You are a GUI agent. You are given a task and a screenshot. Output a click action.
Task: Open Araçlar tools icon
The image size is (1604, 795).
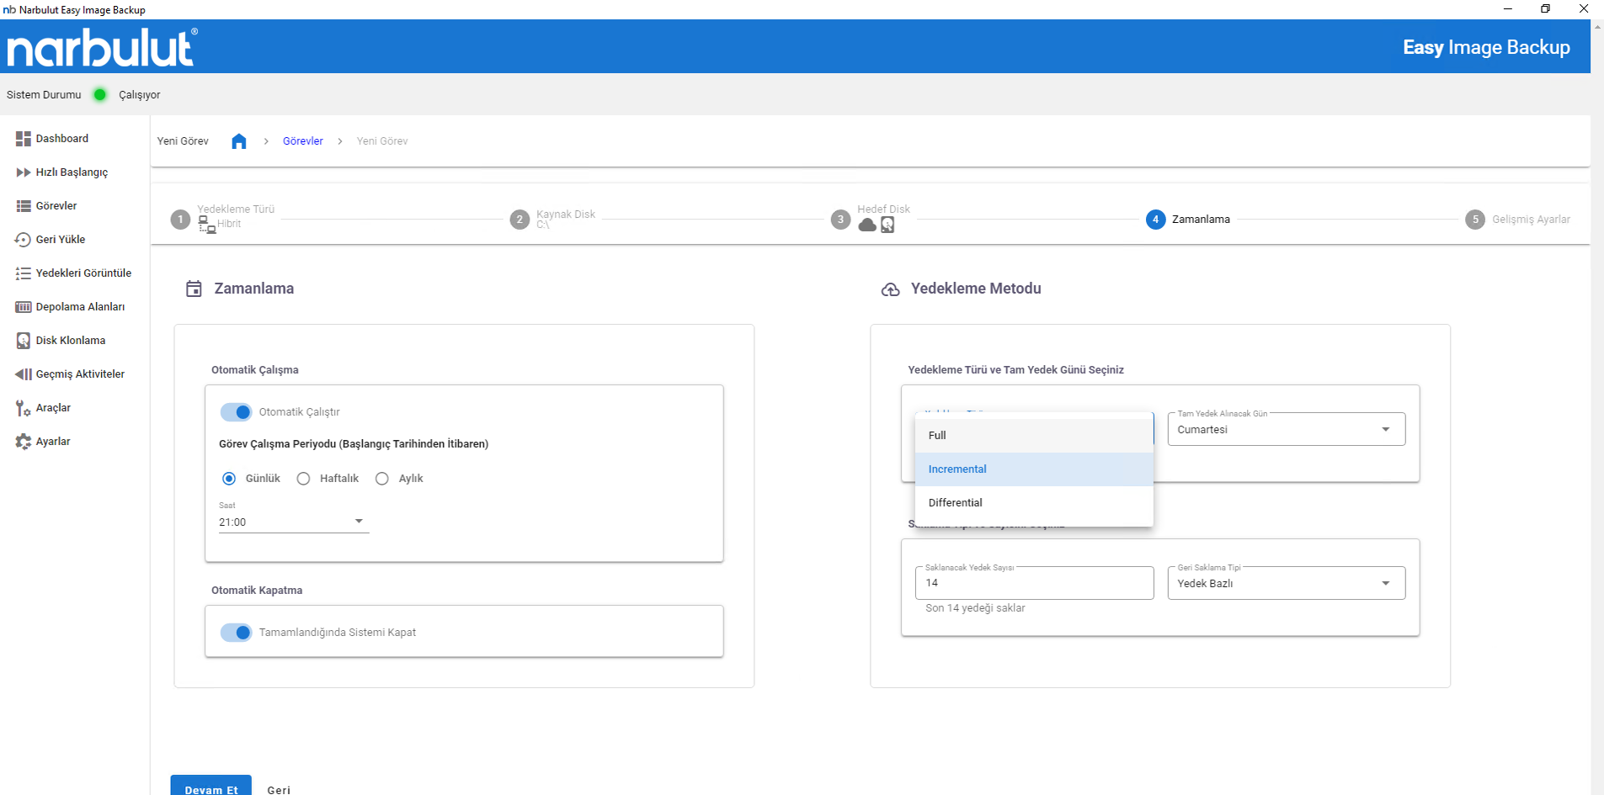[x=23, y=408]
